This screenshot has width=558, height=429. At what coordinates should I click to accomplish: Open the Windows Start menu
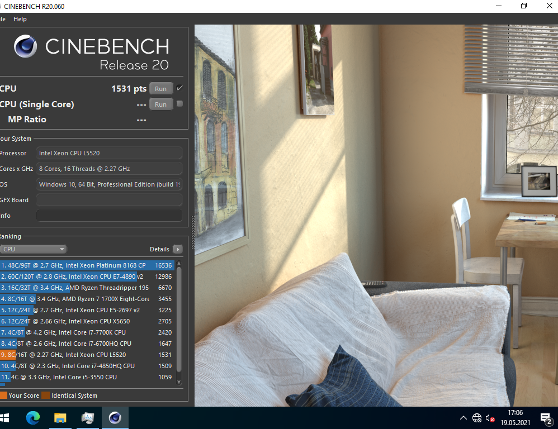(4, 418)
